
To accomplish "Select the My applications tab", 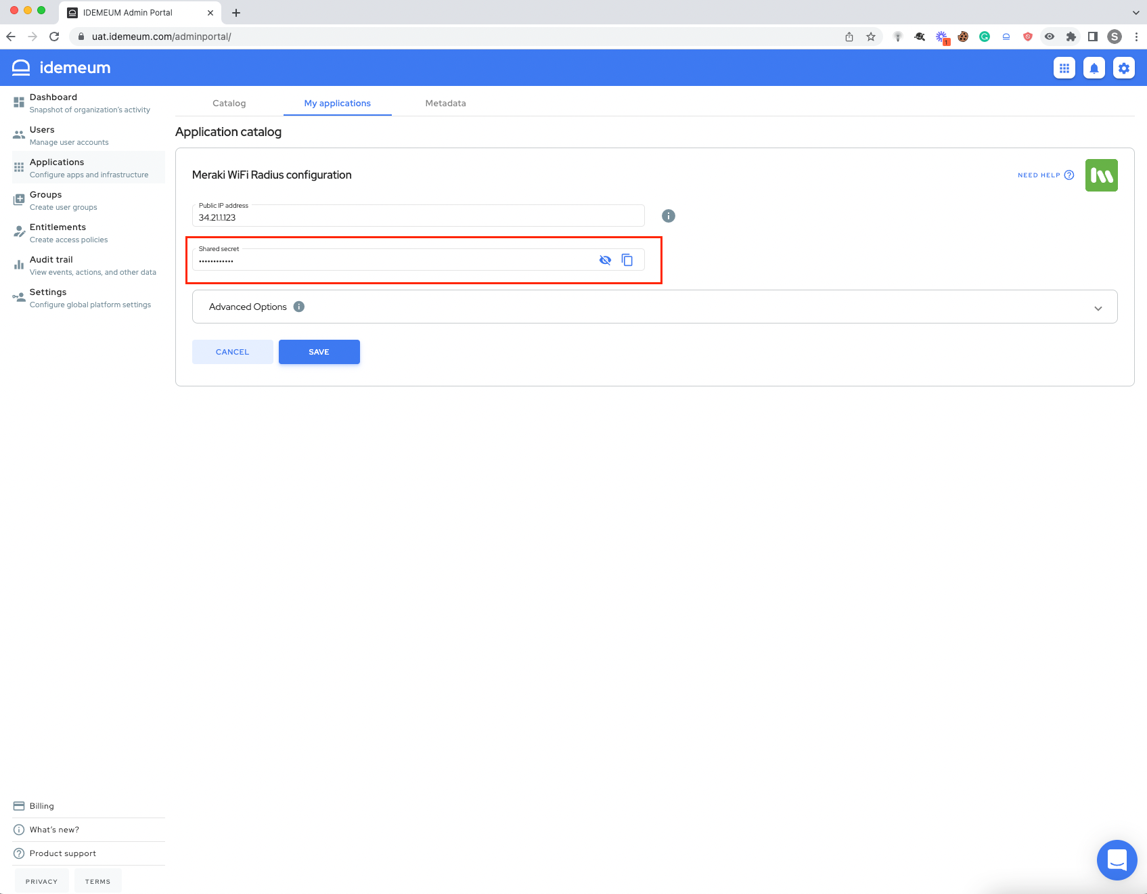I will point(338,103).
